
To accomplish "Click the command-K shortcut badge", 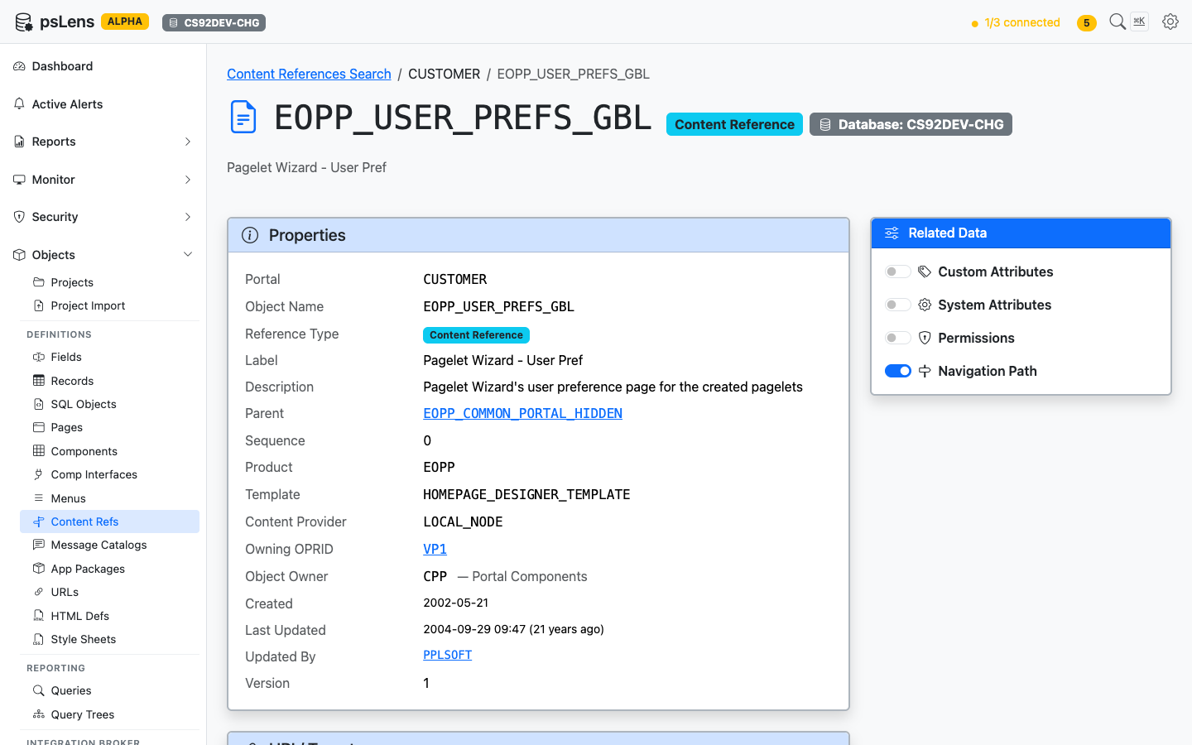I will coord(1140,22).
